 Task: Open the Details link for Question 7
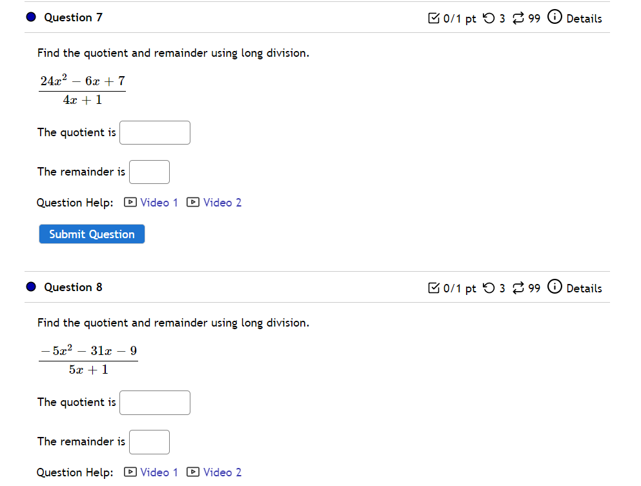pos(583,17)
